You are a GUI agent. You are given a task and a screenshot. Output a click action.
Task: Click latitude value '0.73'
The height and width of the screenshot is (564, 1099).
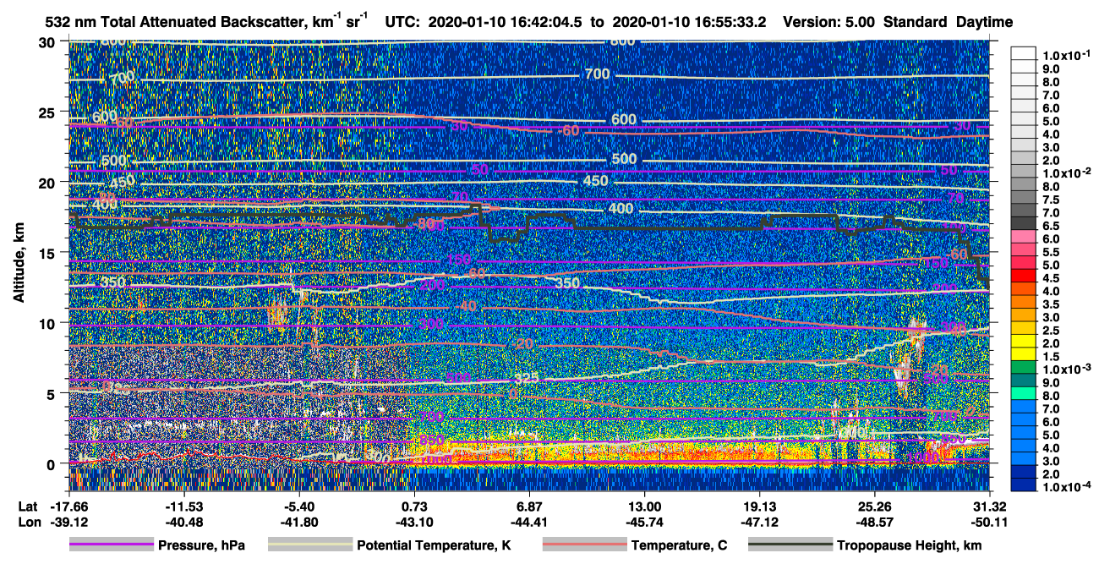tap(416, 506)
